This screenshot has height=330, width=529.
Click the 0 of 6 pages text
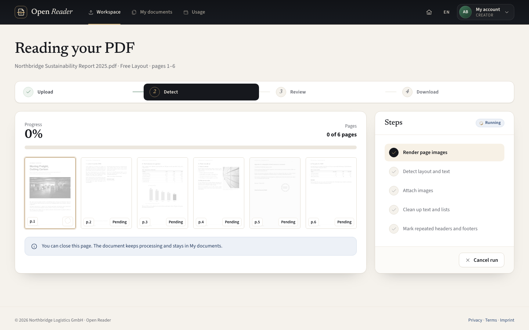pyautogui.click(x=342, y=135)
